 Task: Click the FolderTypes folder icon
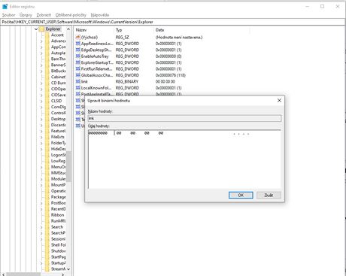47,143
